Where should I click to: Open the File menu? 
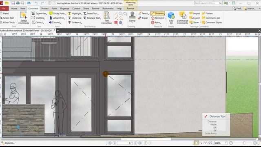point(4,8)
